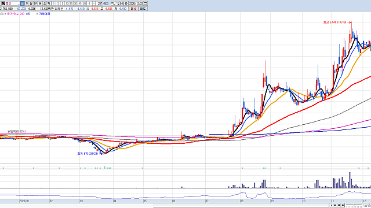Select the 10-minute interval button
The height and width of the screenshot is (208, 371).
click(67, 3)
